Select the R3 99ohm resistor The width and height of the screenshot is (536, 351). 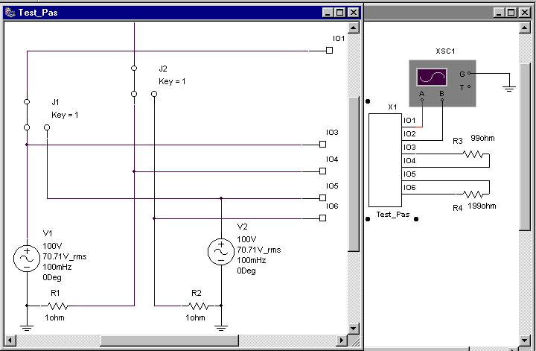coord(474,155)
